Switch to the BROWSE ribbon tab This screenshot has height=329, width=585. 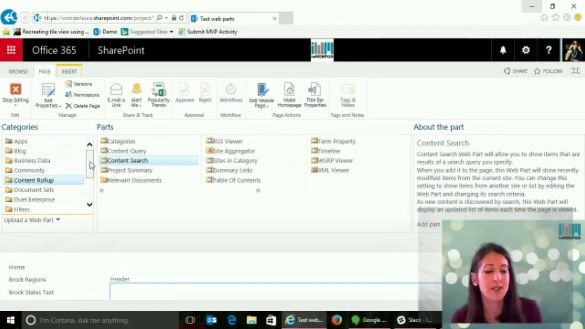click(18, 72)
